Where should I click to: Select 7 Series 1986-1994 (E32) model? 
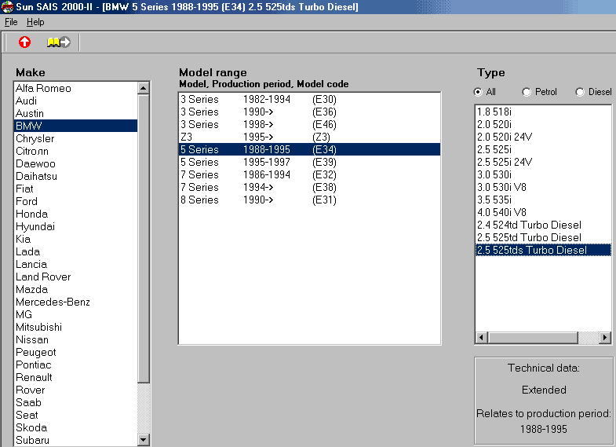point(310,174)
